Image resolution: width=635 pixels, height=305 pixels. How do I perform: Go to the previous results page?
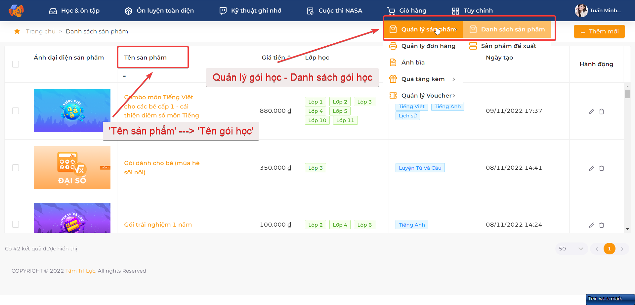597,249
